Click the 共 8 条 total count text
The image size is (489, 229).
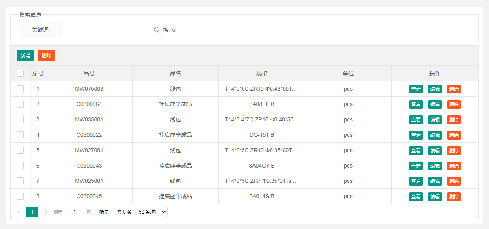tap(124, 212)
